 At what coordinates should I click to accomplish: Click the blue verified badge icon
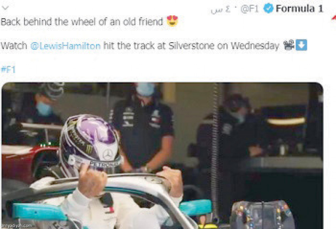[x=268, y=9]
